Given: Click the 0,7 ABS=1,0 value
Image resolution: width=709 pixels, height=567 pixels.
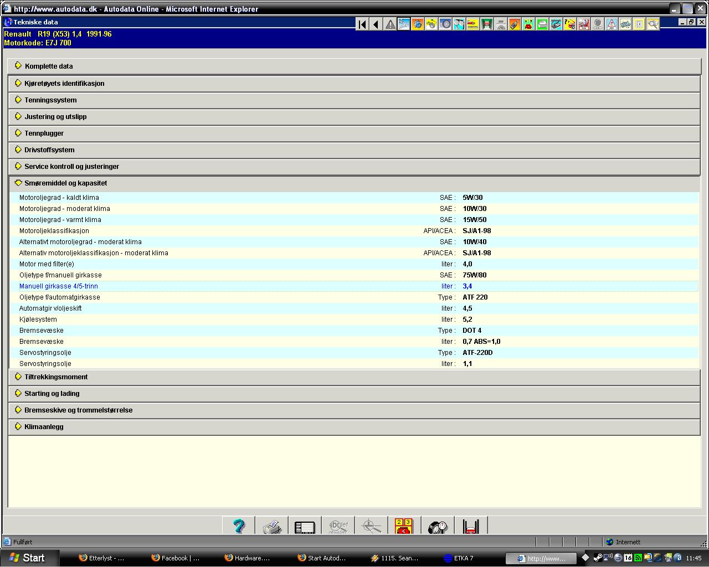Looking at the screenshot, I should pyautogui.click(x=481, y=342).
